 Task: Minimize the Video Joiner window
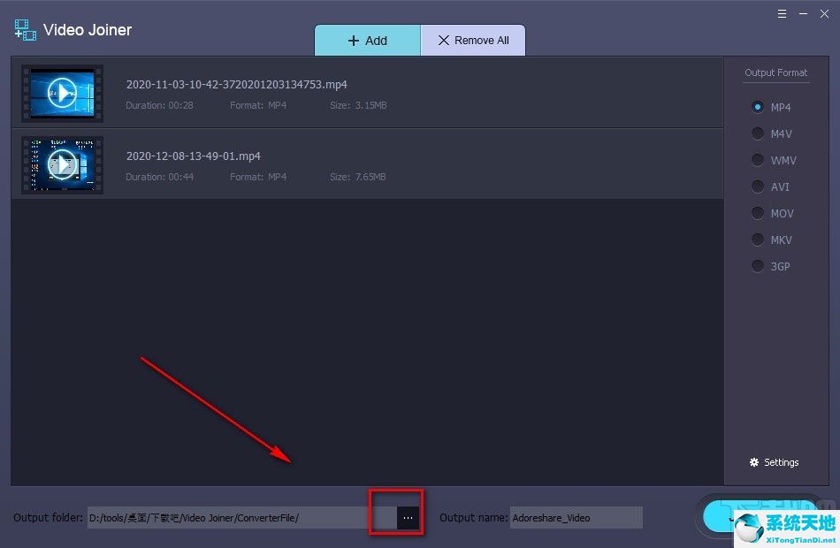pyautogui.click(x=804, y=14)
